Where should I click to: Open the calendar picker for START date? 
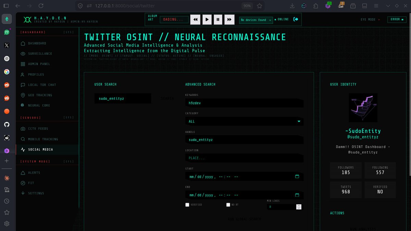(297, 177)
